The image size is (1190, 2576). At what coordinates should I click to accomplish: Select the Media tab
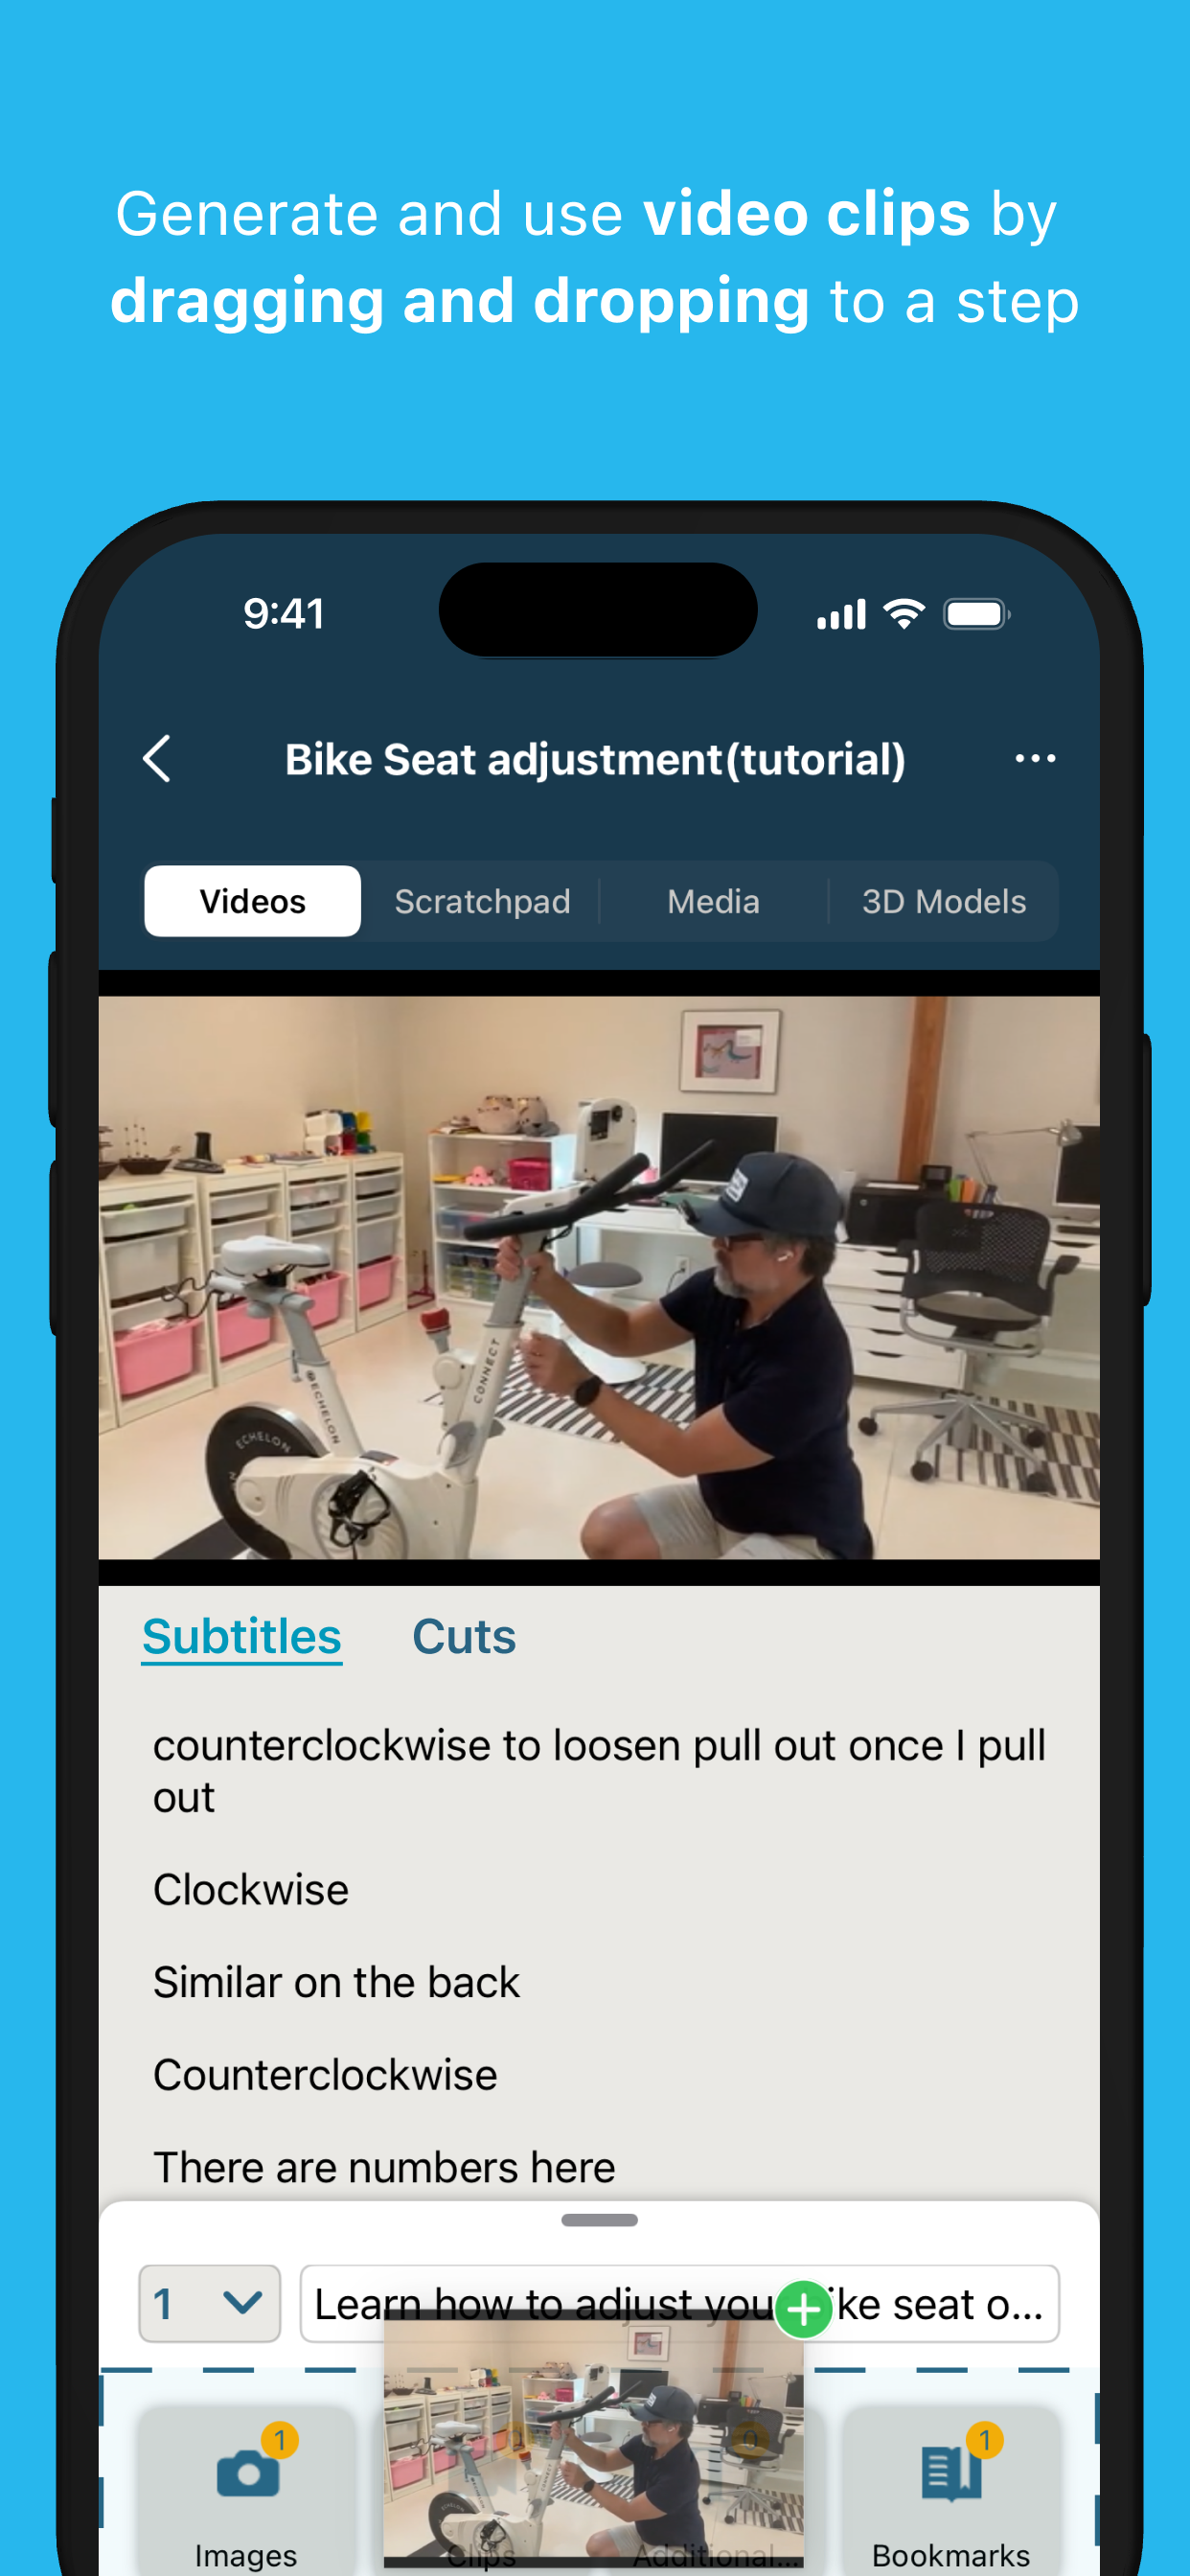713,901
